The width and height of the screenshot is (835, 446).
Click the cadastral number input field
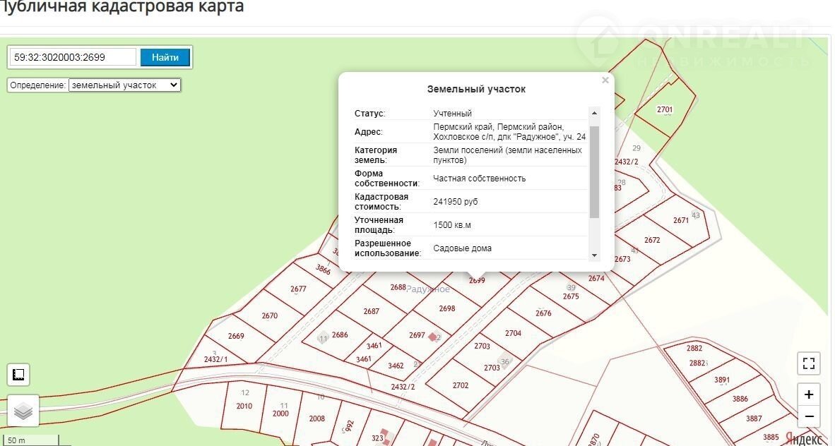(73, 57)
